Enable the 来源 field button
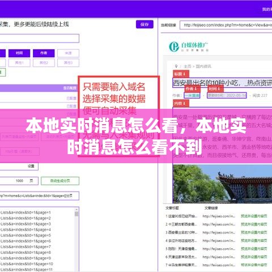This screenshot has width=272, height=272. (x=68, y=53)
